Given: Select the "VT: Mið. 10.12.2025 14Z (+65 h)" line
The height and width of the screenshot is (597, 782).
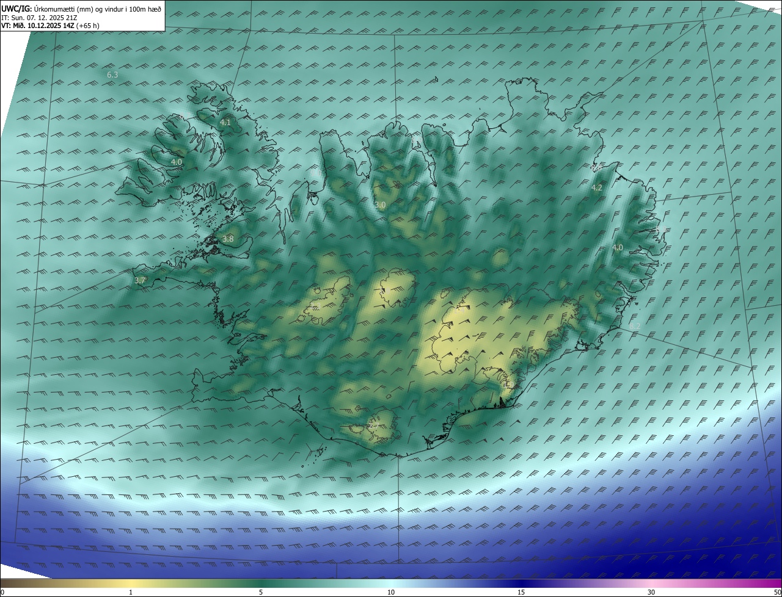Looking at the screenshot, I should tap(50, 26).
